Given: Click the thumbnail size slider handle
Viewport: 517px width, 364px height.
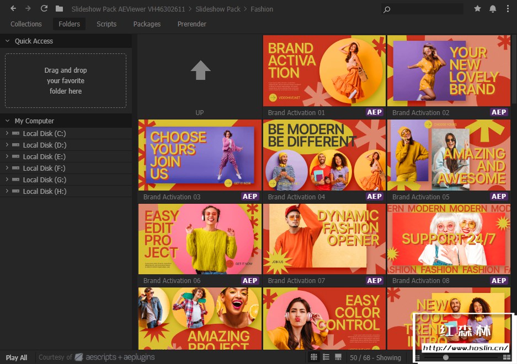Looking at the screenshot, I should click(x=446, y=357).
